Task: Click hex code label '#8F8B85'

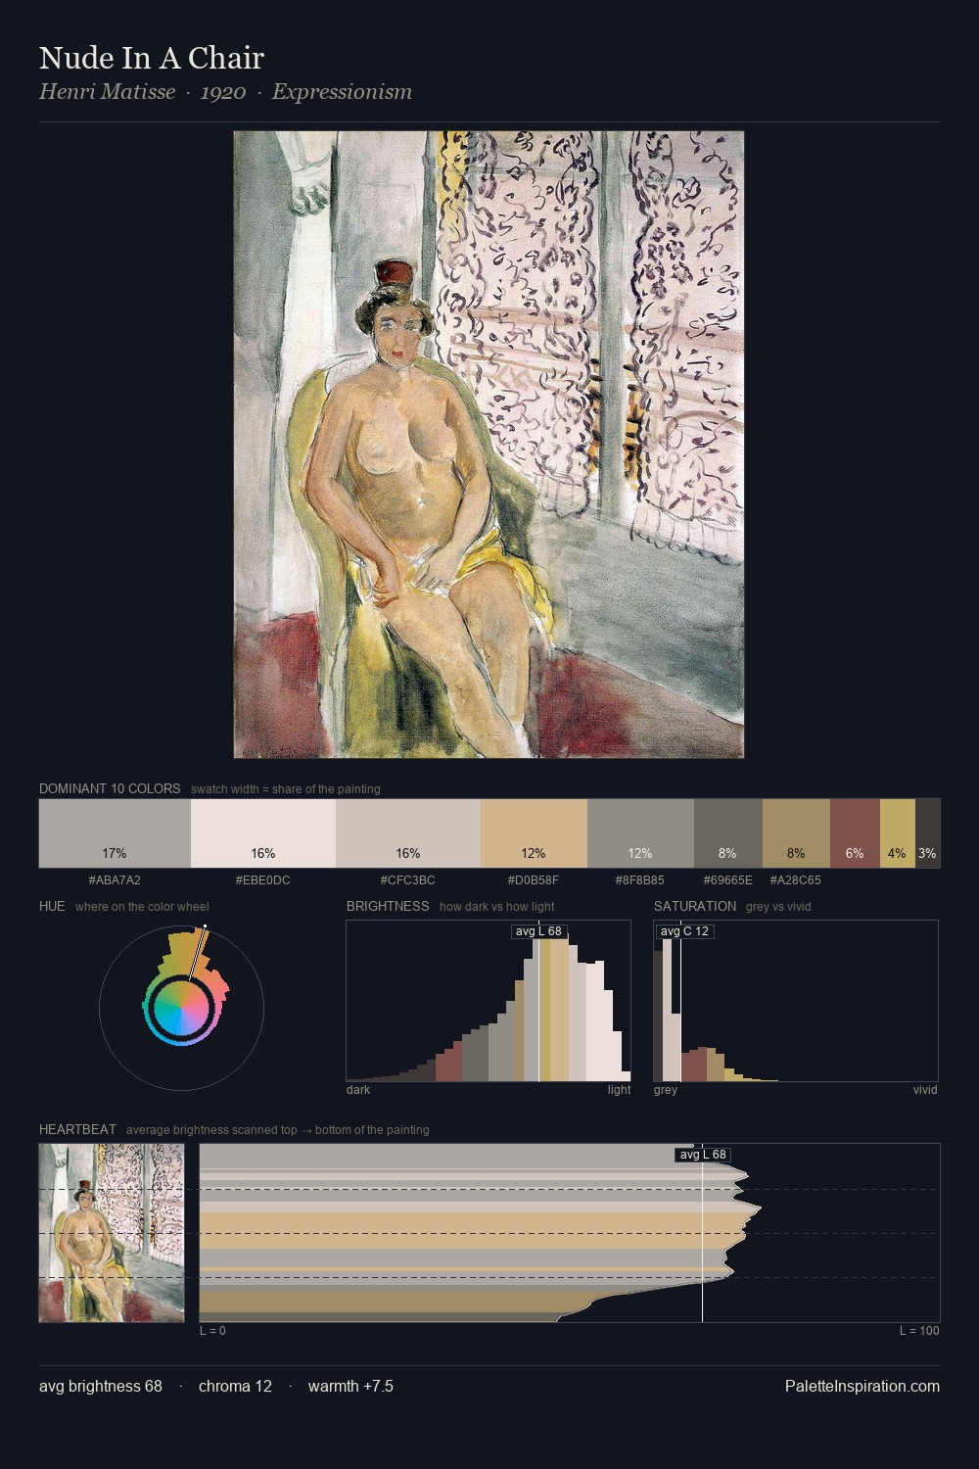Action: pyautogui.click(x=640, y=880)
